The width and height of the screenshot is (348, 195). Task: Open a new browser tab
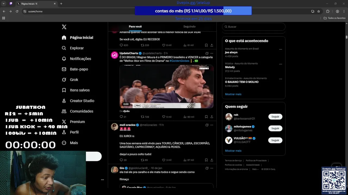61,4
